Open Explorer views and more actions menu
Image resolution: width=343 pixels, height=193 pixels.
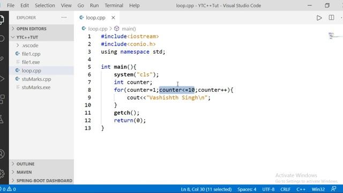(64, 18)
